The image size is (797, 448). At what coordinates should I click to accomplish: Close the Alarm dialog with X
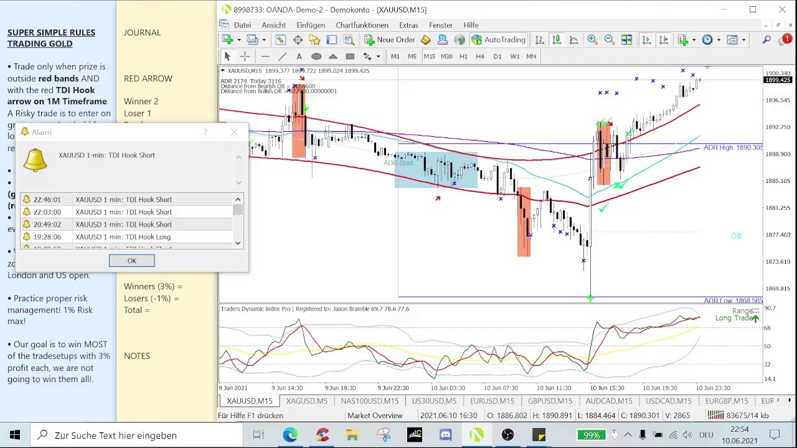click(x=234, y=132)
